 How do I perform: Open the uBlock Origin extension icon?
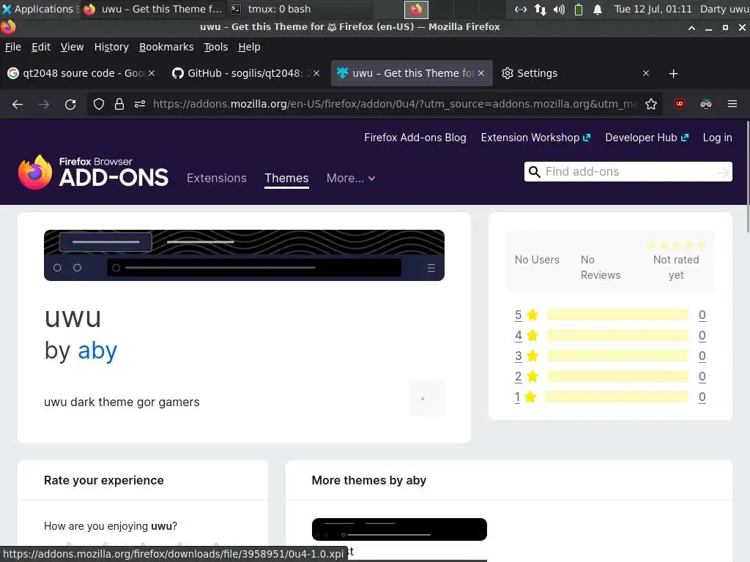[x=679, y=104]
